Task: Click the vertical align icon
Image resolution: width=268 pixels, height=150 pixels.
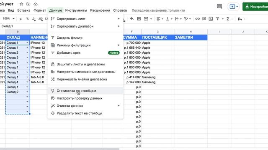Action: point(167,19)
